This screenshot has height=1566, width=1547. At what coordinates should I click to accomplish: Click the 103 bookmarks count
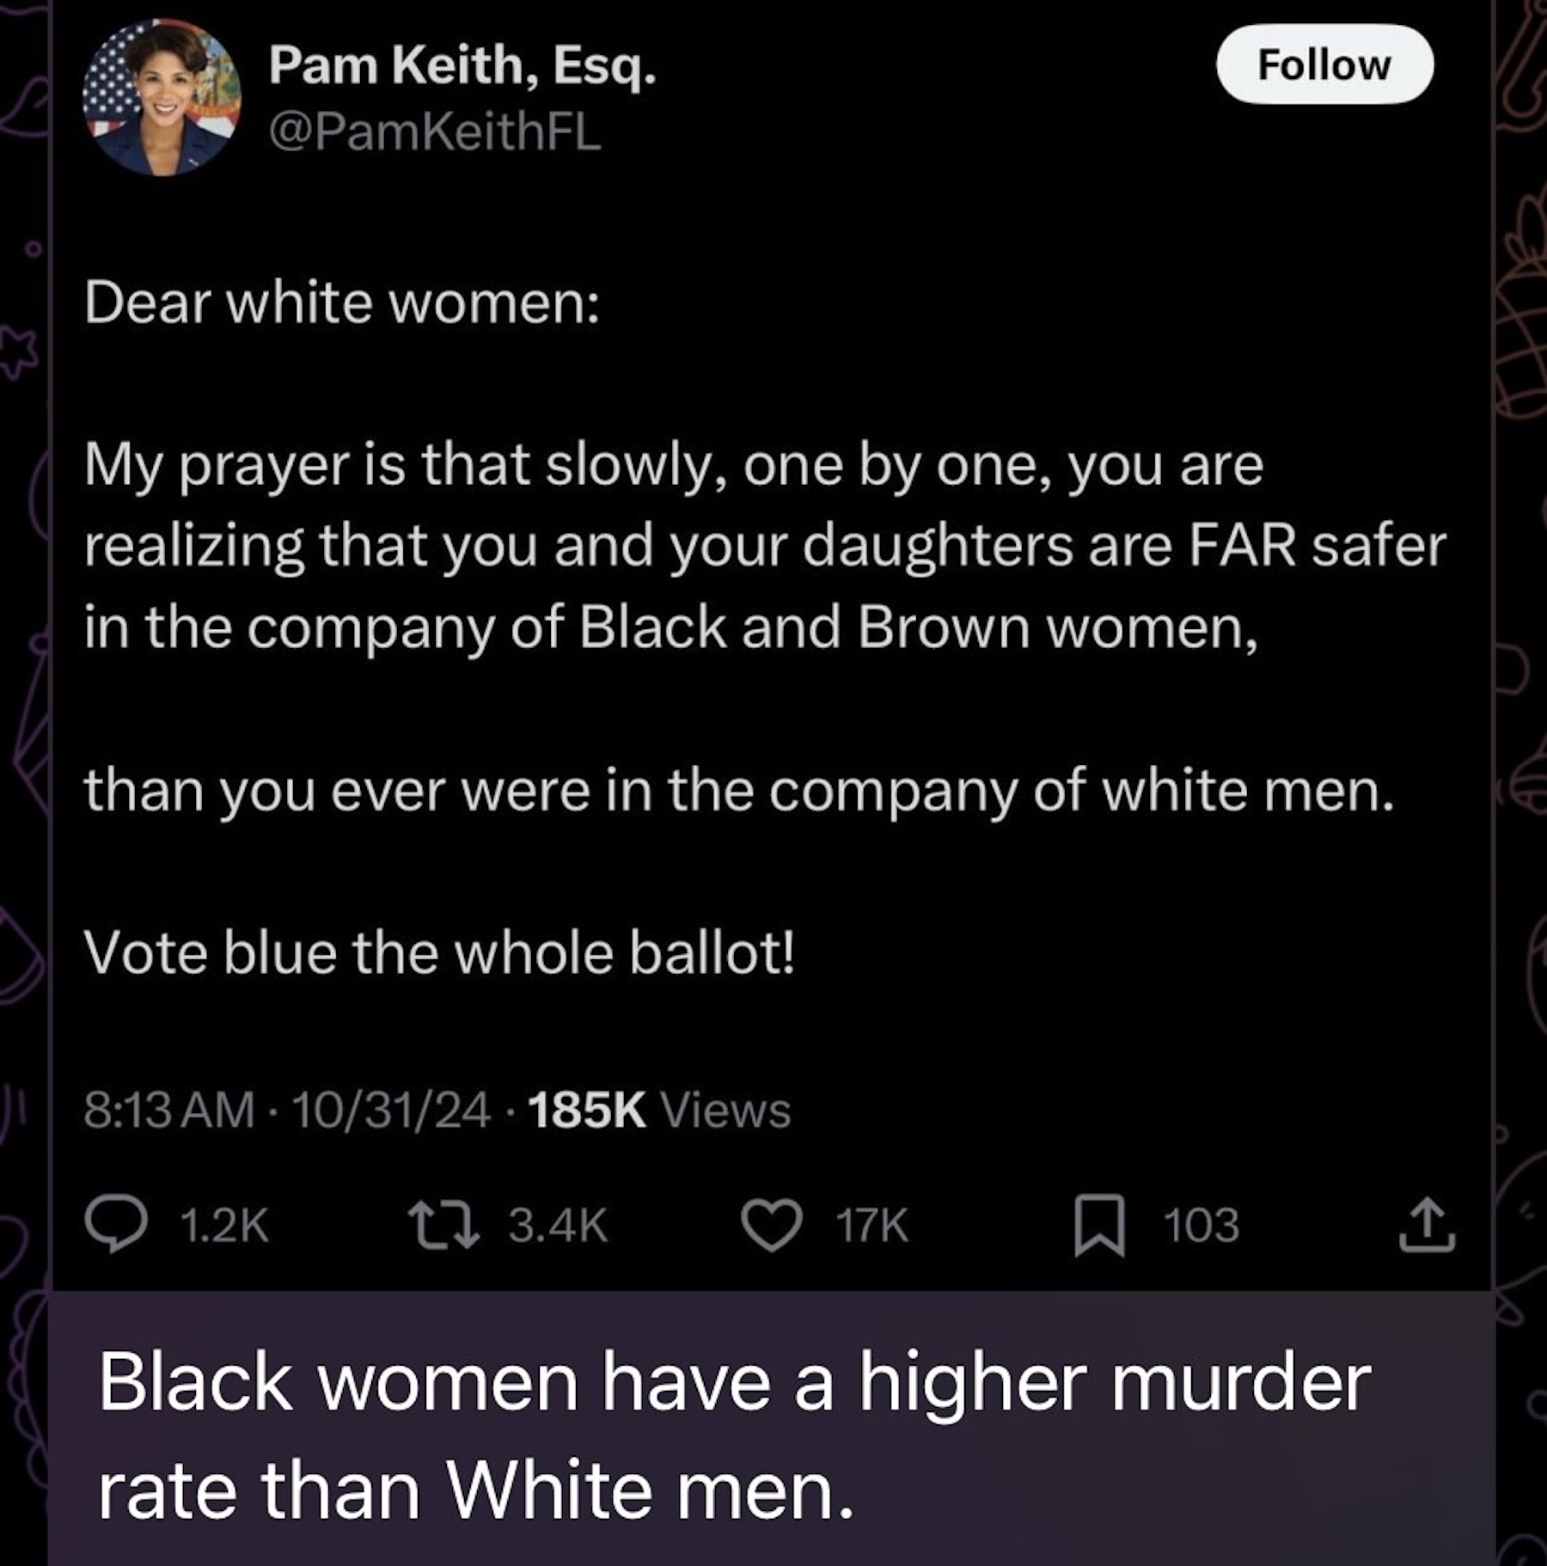pyautogui.click(x=1201, y=1225)
